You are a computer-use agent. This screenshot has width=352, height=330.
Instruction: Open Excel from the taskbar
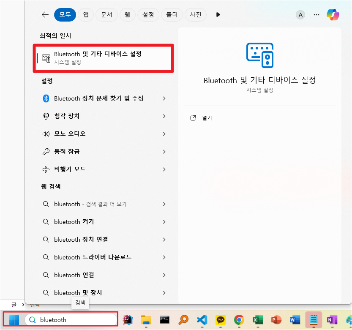coord(258,320)
